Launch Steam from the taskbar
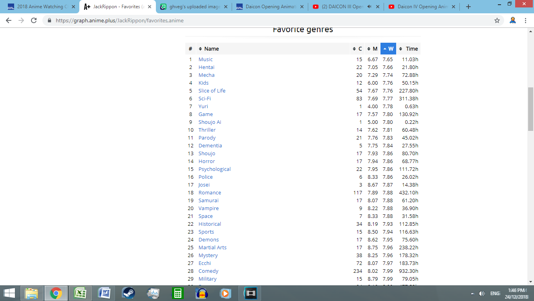534x301 pixels. pos(128,293)
